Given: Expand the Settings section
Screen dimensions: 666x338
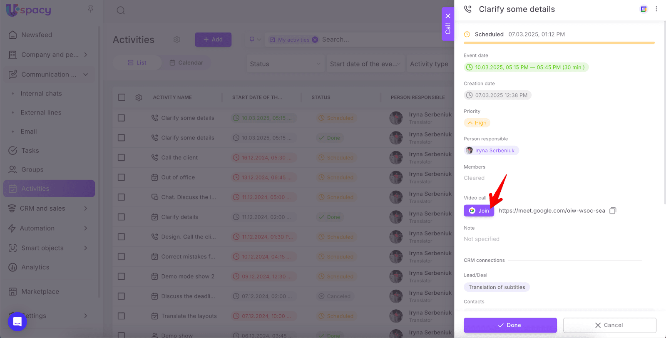Looking at the screenshot, I should 86,316.
